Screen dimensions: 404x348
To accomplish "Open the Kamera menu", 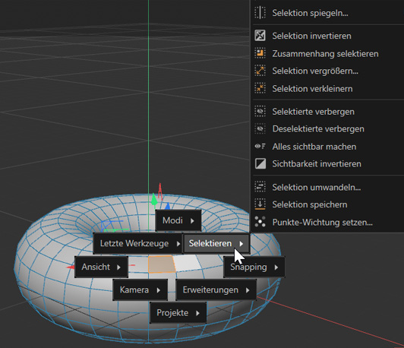I will pyautogui.click(x=140, y=290).
